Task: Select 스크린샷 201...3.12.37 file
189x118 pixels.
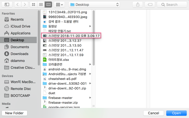Action: [x=66, y=40]
